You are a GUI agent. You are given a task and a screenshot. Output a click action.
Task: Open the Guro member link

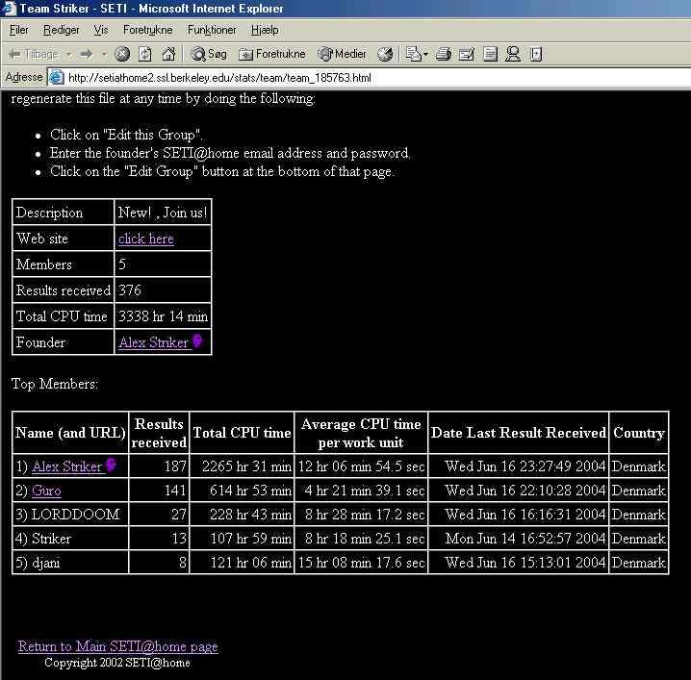tap(46, 491)
